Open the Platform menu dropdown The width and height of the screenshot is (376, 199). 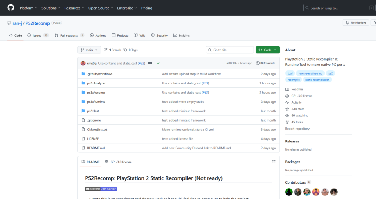coord(29,8)
